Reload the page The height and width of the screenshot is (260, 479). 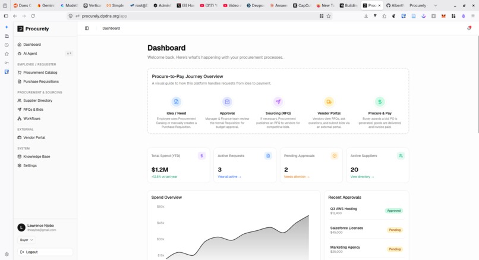[x=33, y=16]
